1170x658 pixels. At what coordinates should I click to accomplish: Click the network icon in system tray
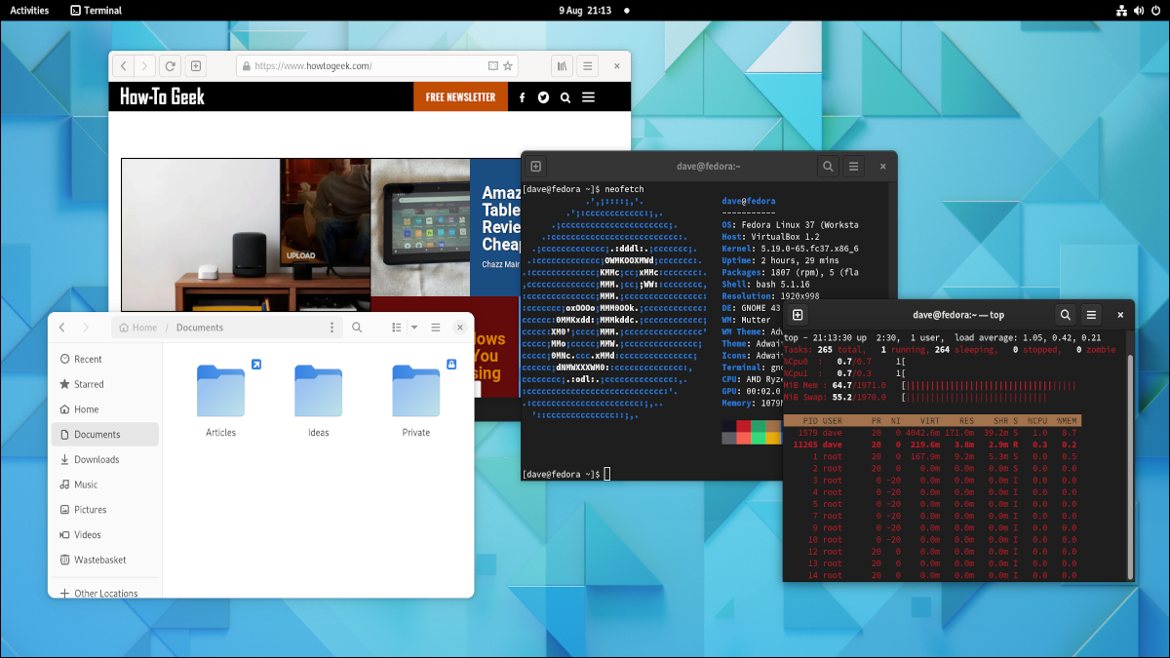1122,11
